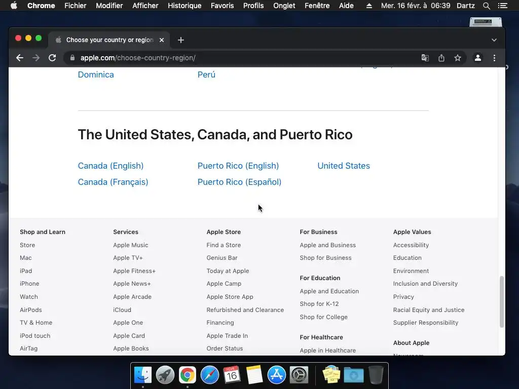This screenshot has height=389, width=519.
Task: Close the Choose your country tab
Action: [162, 40]
